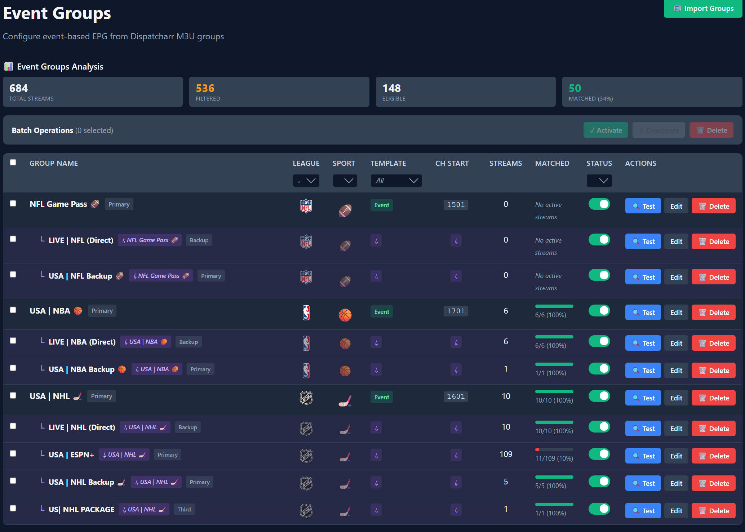Viewport: 745px width, 532px height.
Task: Select the USA | ESPN+ row checkbox
Action: (x=13, y=453)
